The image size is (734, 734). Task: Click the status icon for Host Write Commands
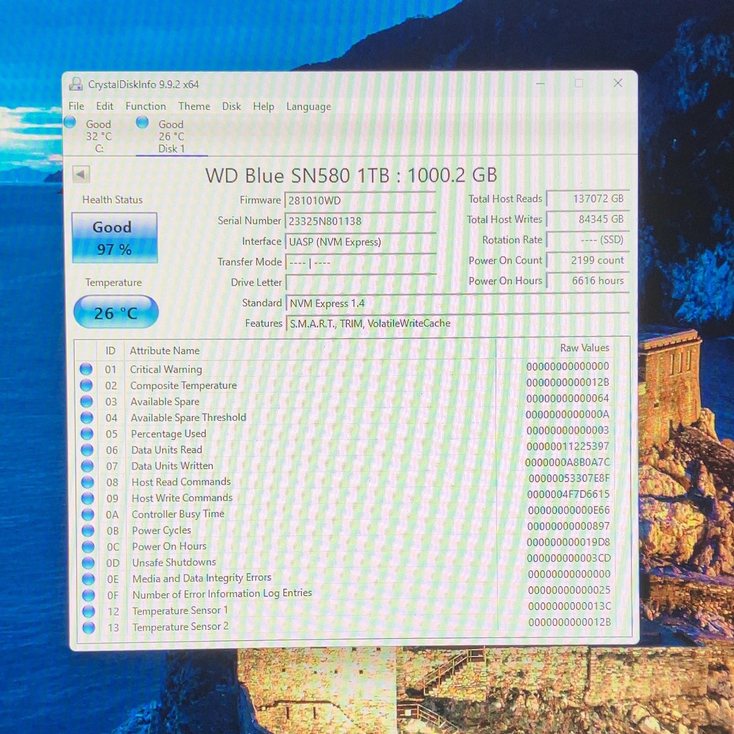click(87, 498)
